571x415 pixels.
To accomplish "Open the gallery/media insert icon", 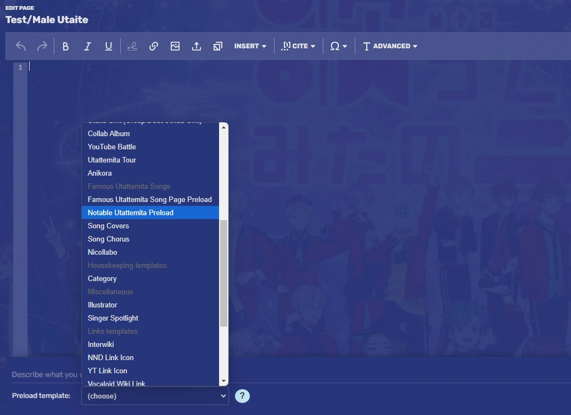I will tap(218, 46).
